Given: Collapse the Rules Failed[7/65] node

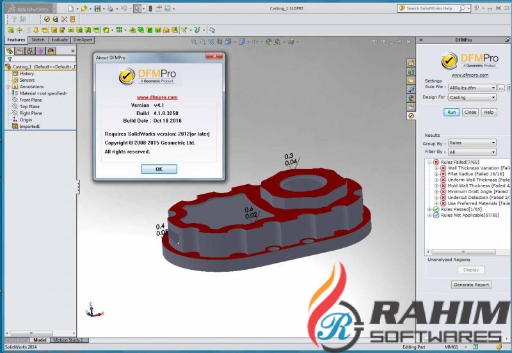Looking at the screenshot, I should coord(429,162).
